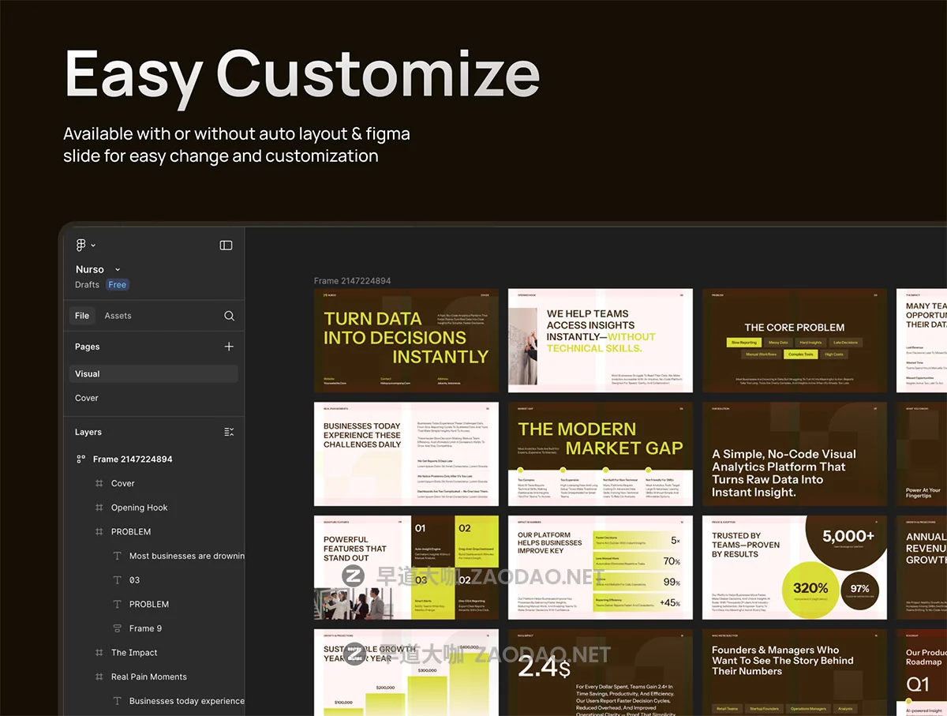Viewport: 947px width, 716px height.
Task: Add a new page with plus icon
Action: point(229,347)
